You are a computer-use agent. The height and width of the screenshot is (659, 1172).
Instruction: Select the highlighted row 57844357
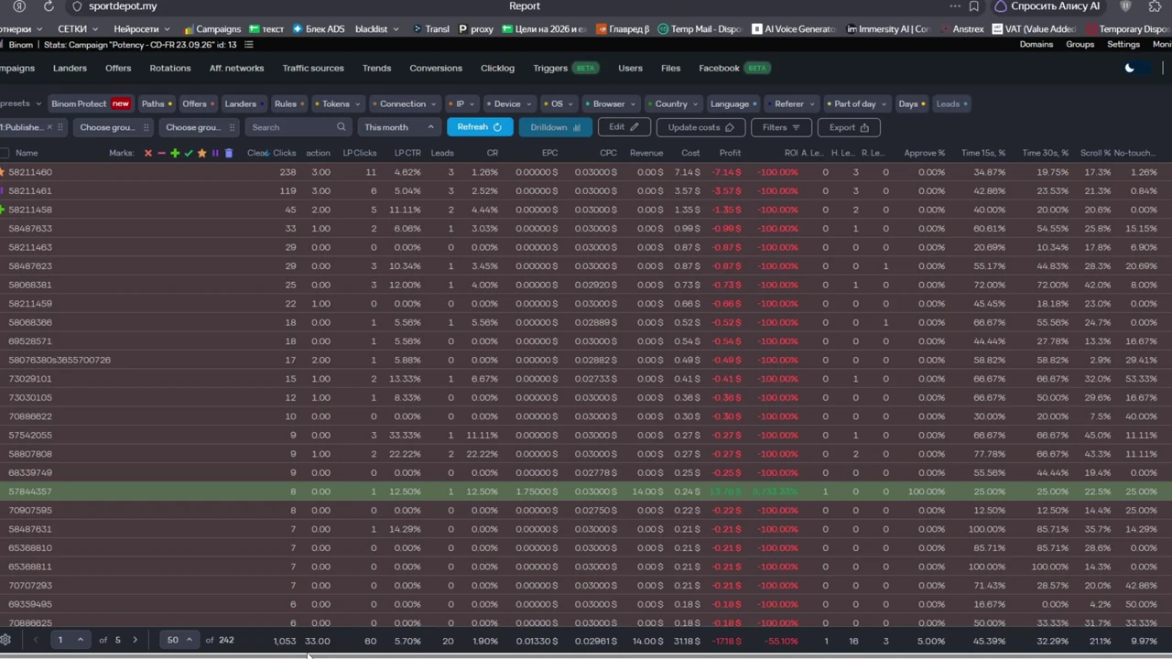586,492
